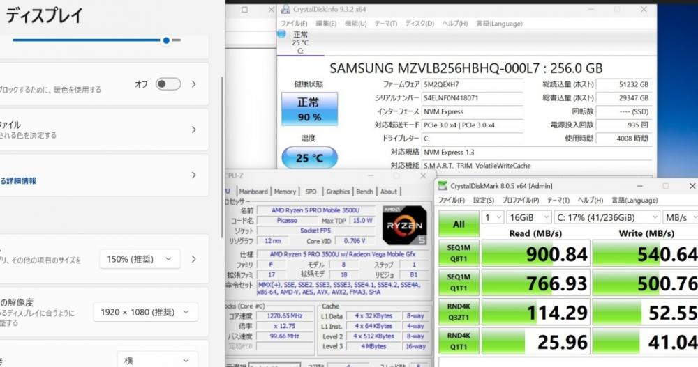Click the 935 回 power-on count value
698x367 pixels.
(x=623, y=125)
